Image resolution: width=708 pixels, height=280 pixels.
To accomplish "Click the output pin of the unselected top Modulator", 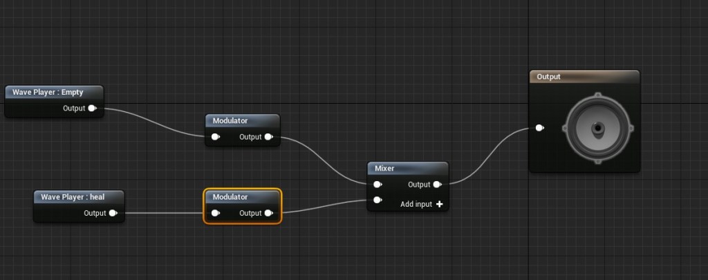I will click(x=269, y=137).
